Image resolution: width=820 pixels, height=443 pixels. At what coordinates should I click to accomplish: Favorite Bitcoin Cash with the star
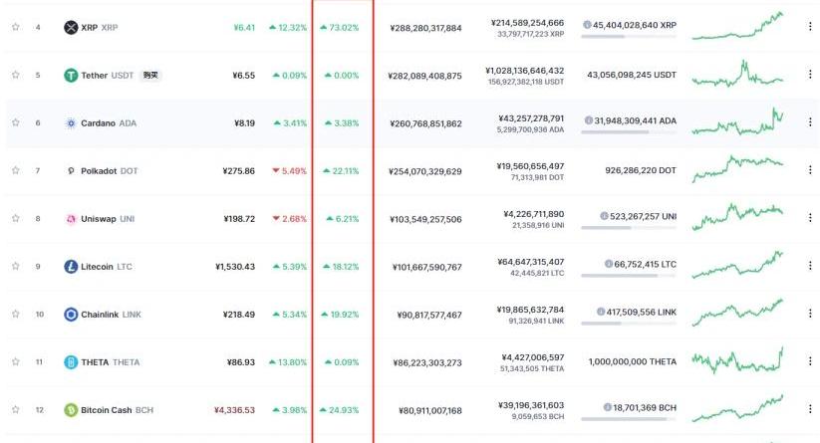coord(15,410)
